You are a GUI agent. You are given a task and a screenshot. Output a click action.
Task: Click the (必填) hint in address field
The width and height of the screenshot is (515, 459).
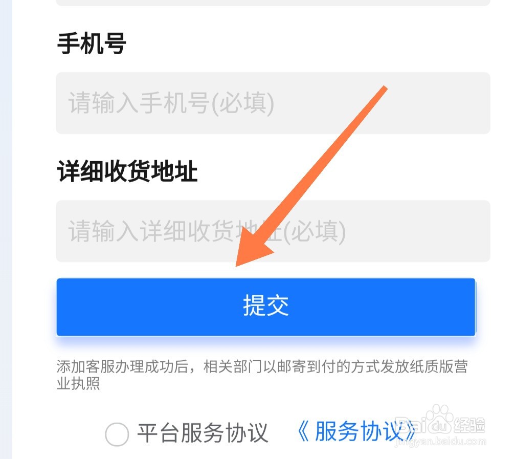(x=315, y=231)
